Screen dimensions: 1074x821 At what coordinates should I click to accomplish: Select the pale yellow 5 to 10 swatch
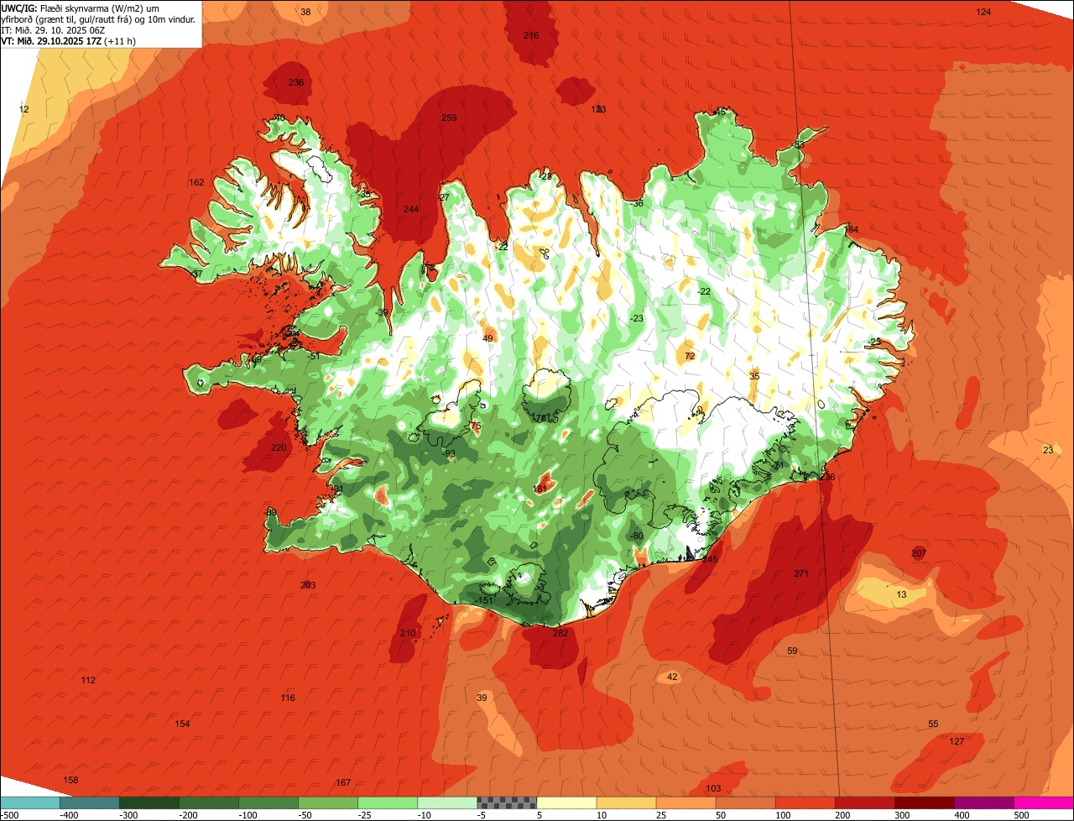pos(566,803)
